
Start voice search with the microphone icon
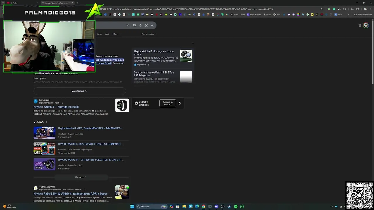tap(141, 25)
